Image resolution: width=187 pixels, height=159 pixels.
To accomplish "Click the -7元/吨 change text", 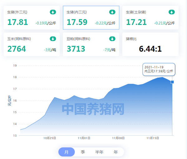I will [x=109, y=50].
